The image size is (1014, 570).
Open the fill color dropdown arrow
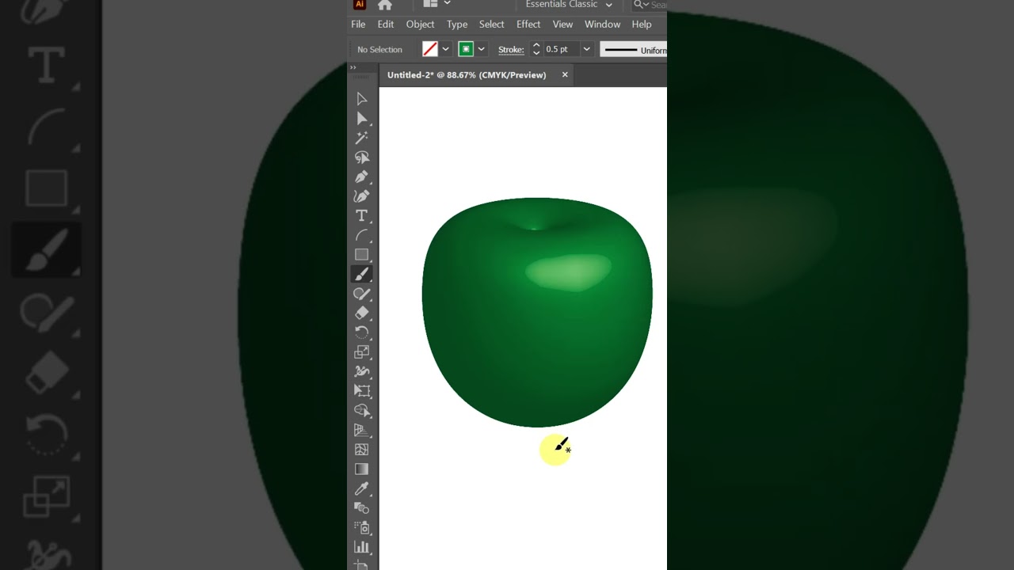click(445, 49)
